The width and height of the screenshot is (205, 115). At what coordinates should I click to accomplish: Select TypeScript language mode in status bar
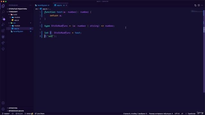click(192, 114)
